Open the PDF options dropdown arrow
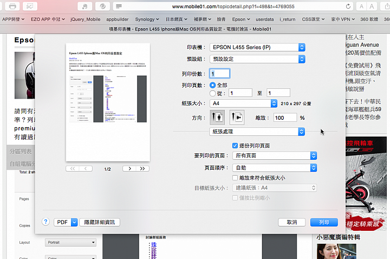The height and width of the screenshot is (259, 390). 74,222
